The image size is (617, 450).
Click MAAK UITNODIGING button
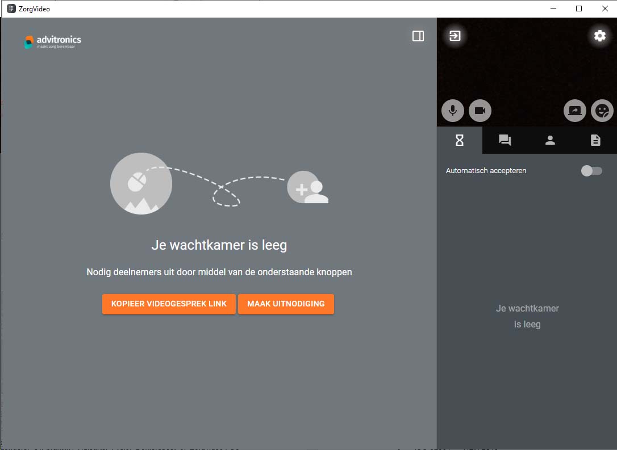(x=286, y=304)
